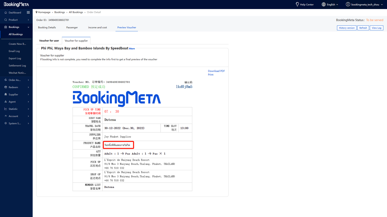
Task: Click the Redeem icon in sidebar
Action: coord(5,87)
